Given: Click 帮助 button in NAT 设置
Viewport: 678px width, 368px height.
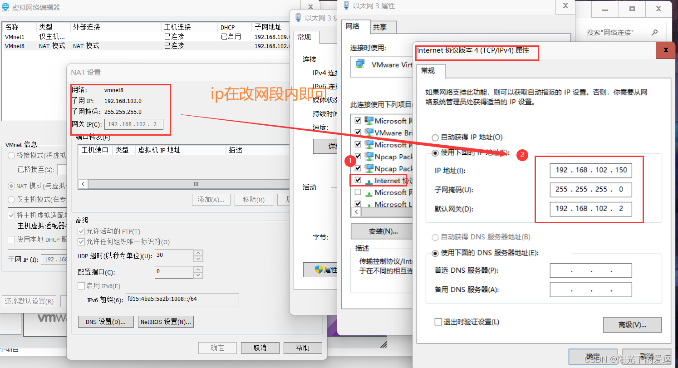Looking at the screenshot, I should pyautogui.click(x=303, y=348).
